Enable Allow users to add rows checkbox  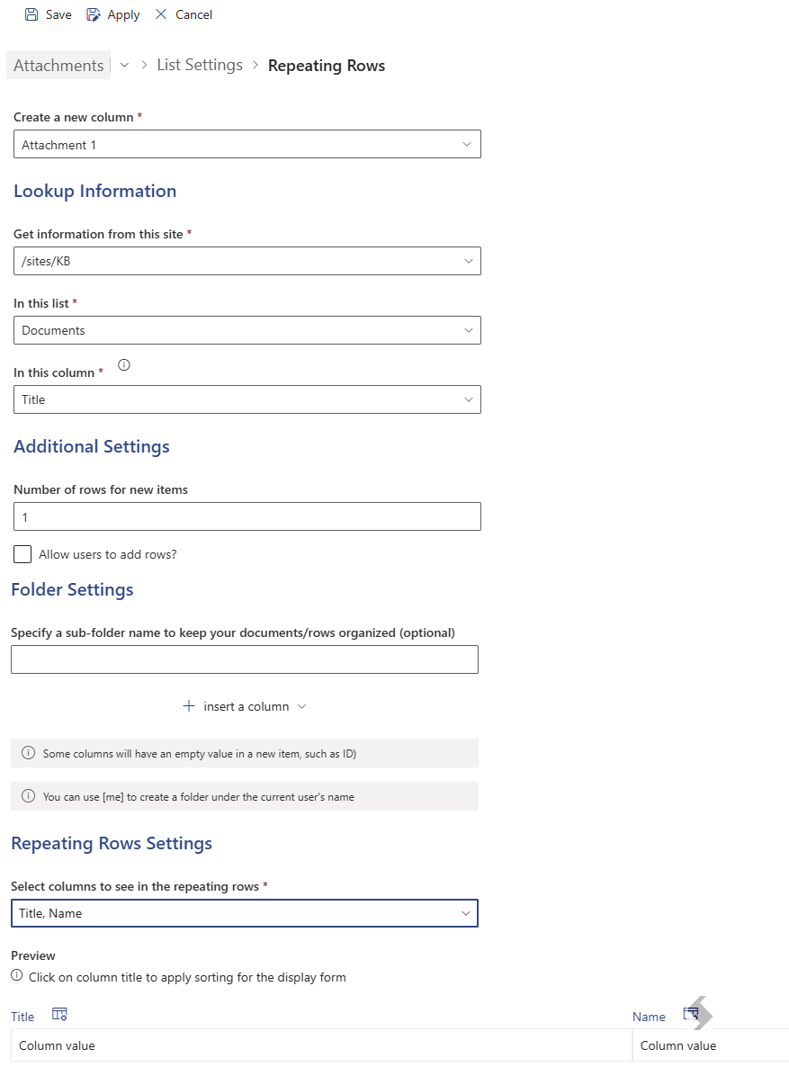[22, 554]
